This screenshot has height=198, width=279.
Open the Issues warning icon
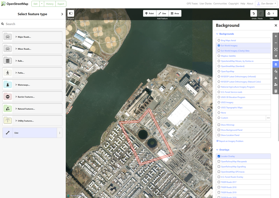coord(276,78)
